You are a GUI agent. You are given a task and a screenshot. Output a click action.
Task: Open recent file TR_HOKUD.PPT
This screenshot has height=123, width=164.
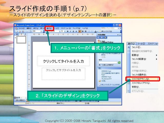point(107,79)
